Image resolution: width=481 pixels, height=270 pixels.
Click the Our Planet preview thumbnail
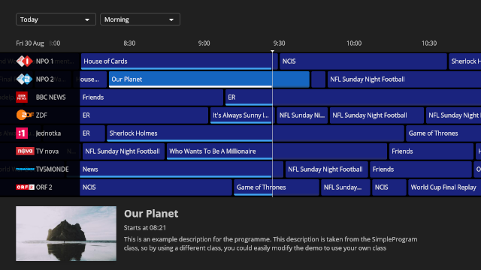[66, 233]
